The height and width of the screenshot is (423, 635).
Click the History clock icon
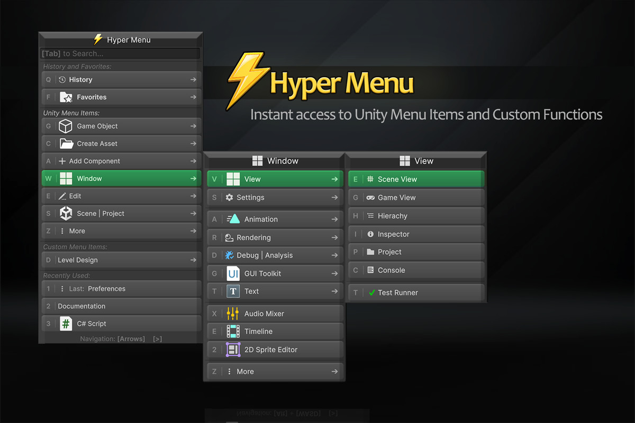click(62, 80)
